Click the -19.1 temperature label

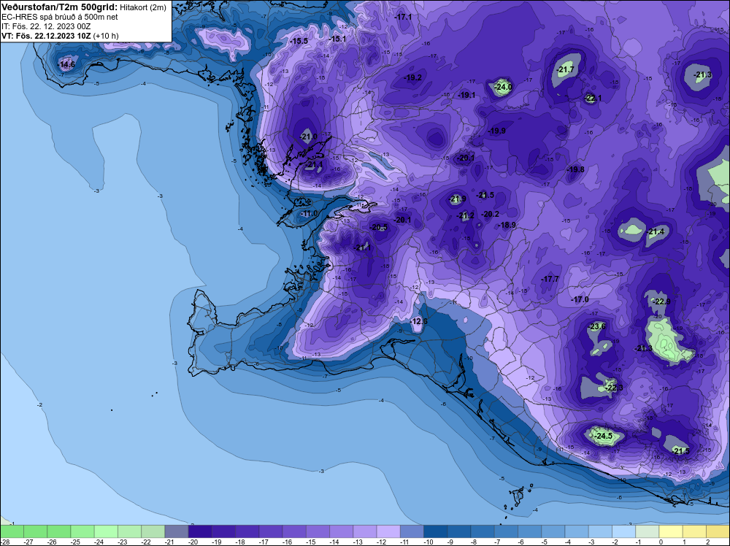pos(467,95)
